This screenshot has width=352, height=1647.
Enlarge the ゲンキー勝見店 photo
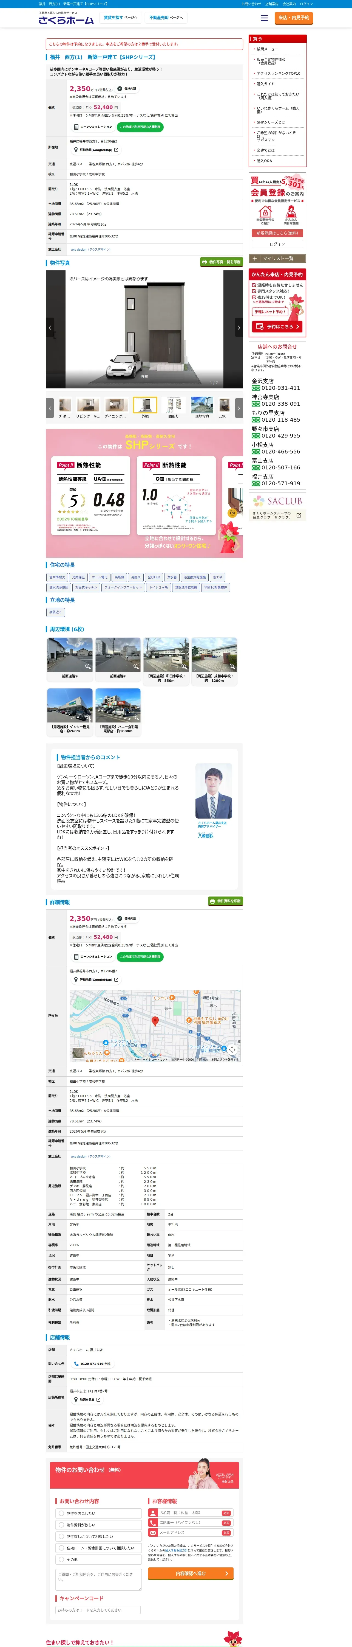(x=70, y=705)
